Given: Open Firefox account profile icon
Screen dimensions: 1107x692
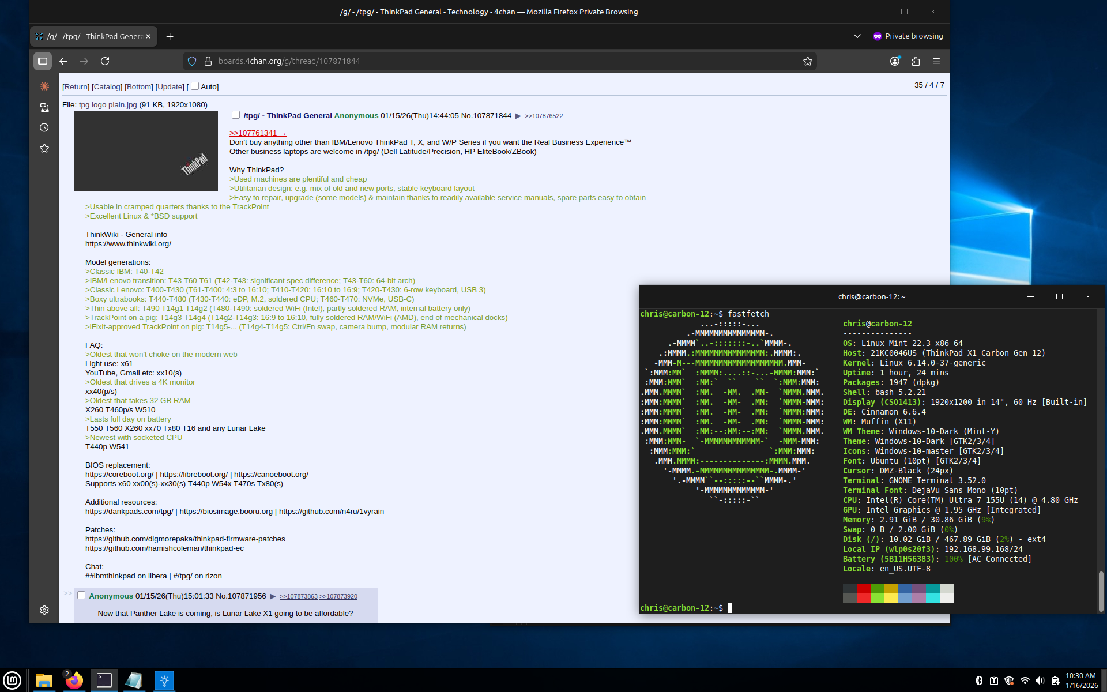Looking at the screenshot, I should point(895,61).
